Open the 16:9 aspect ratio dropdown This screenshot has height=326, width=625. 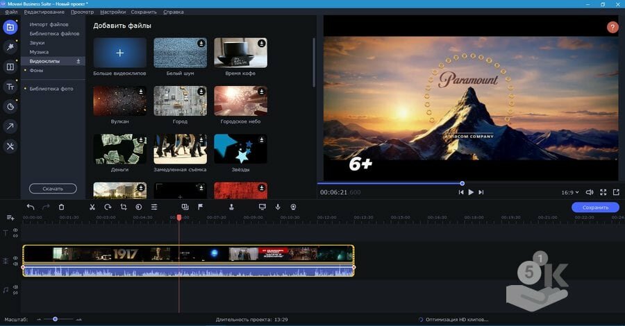click(570, 192)
